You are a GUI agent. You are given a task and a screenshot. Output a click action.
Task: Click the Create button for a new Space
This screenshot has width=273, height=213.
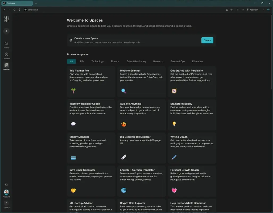207,40
